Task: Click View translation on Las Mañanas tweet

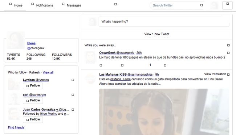Action: tap(215, 74)
